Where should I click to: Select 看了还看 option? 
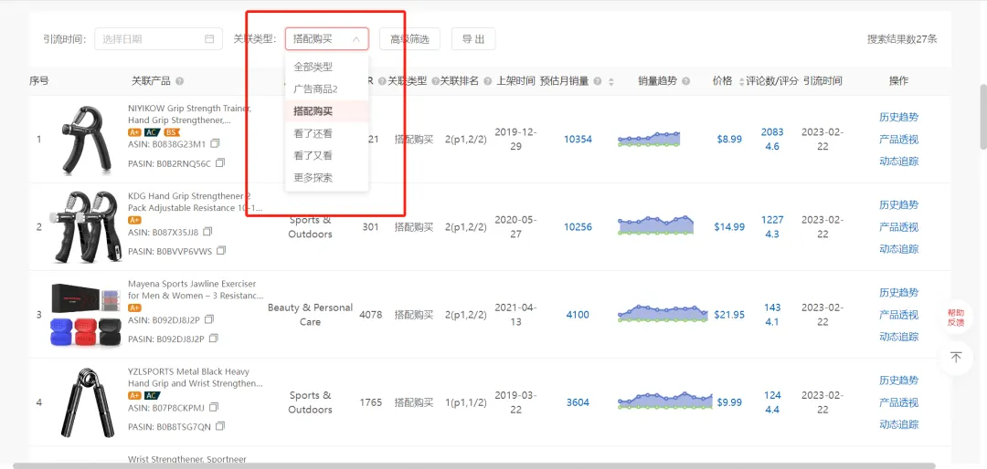tap(326, 133)
